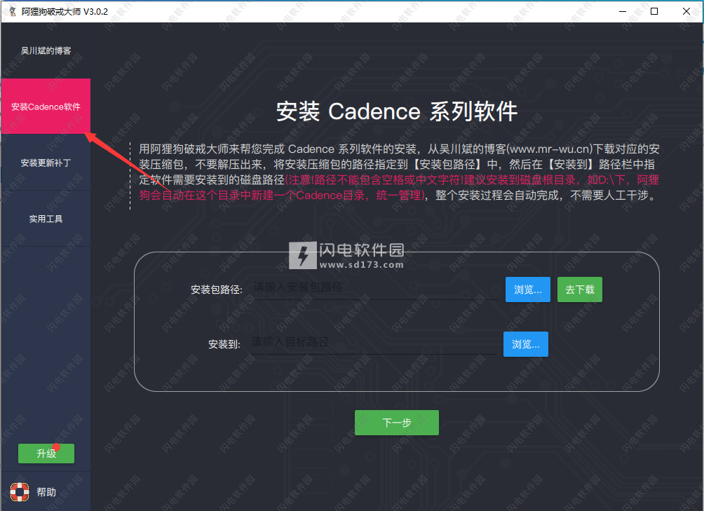The image size is (704, 511).
Task: Click the green 升级 upgrade button
Action: point(46,453)
